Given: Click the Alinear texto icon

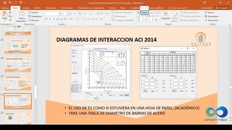Looking at the screenshot, I should click(113, 16).
